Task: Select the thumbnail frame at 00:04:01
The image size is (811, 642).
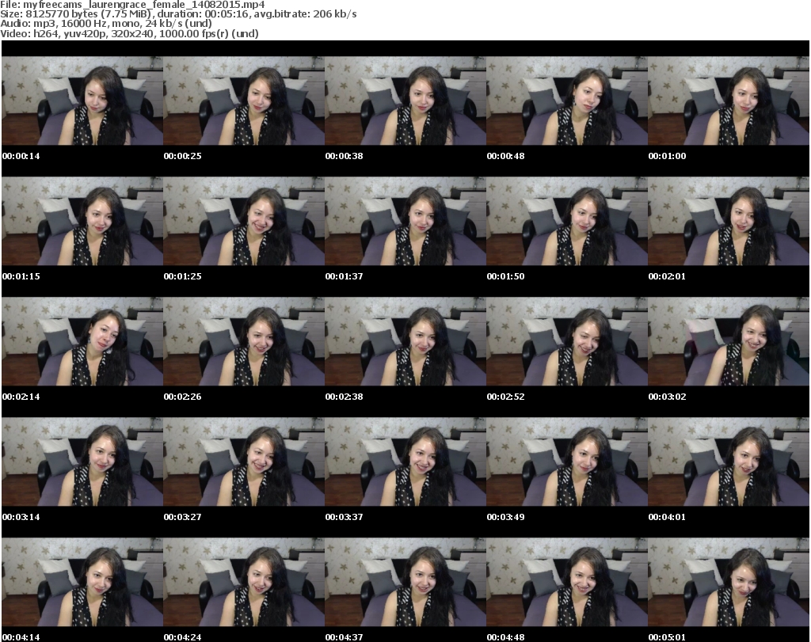Action: click(729, 462)
